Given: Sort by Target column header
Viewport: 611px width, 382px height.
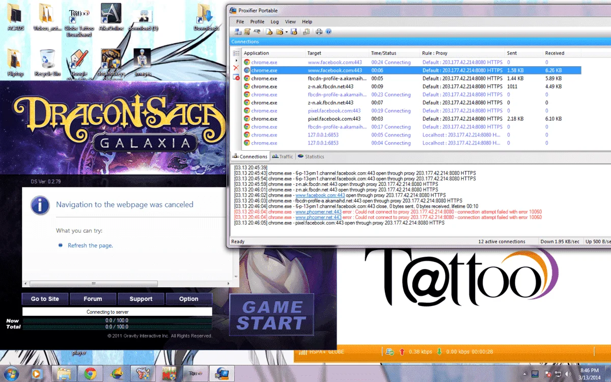Looking at the screenshot, I should pyautogui.click(x=337, y=53).
